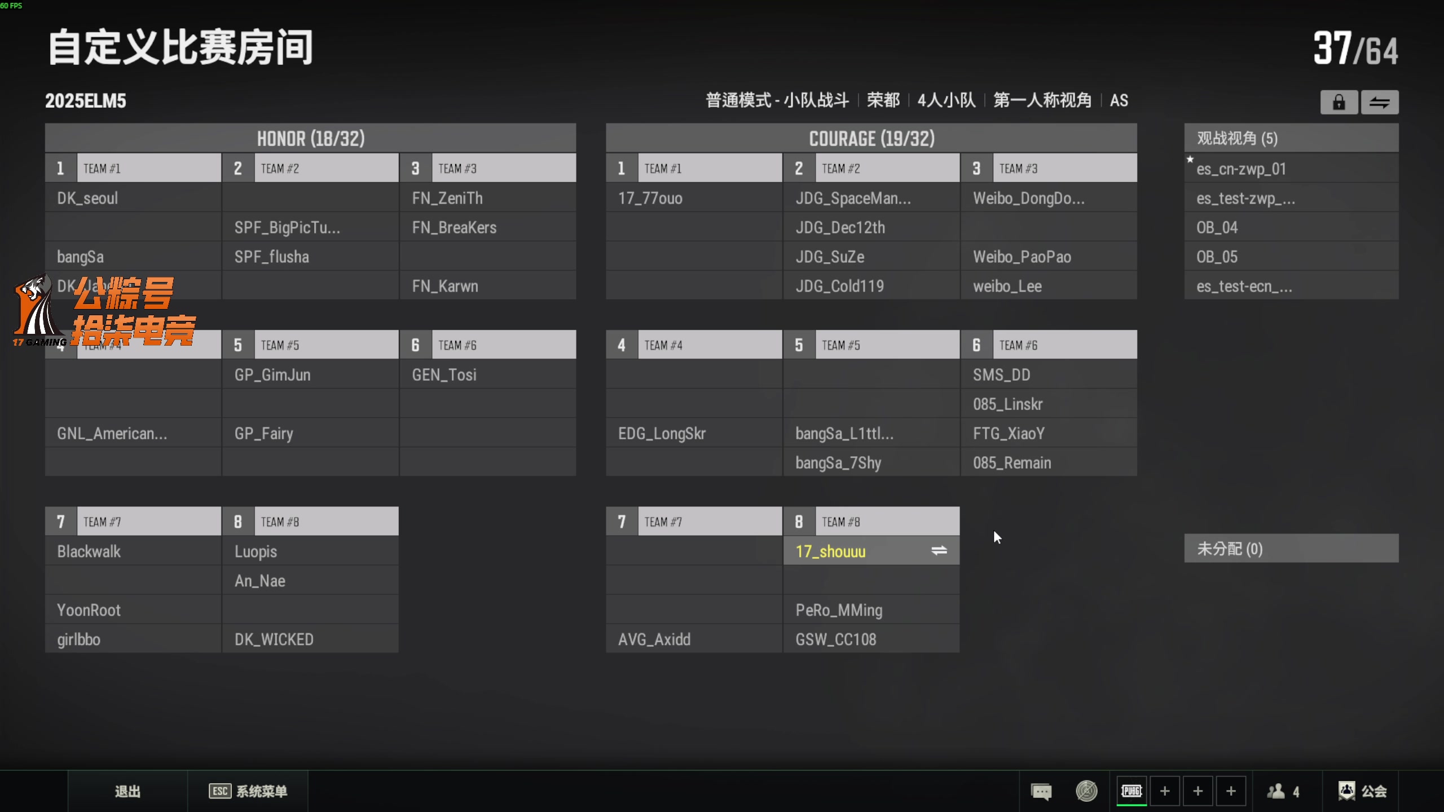Click first plus slot after PUBG logo
Image resolution: width=1444 pixels, height=812 pixels.
pyautogui.click(x=1165, y=791)
